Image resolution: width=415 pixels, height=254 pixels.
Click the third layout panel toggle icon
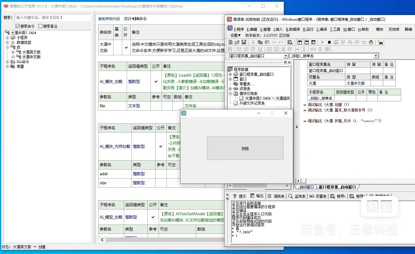313,42
